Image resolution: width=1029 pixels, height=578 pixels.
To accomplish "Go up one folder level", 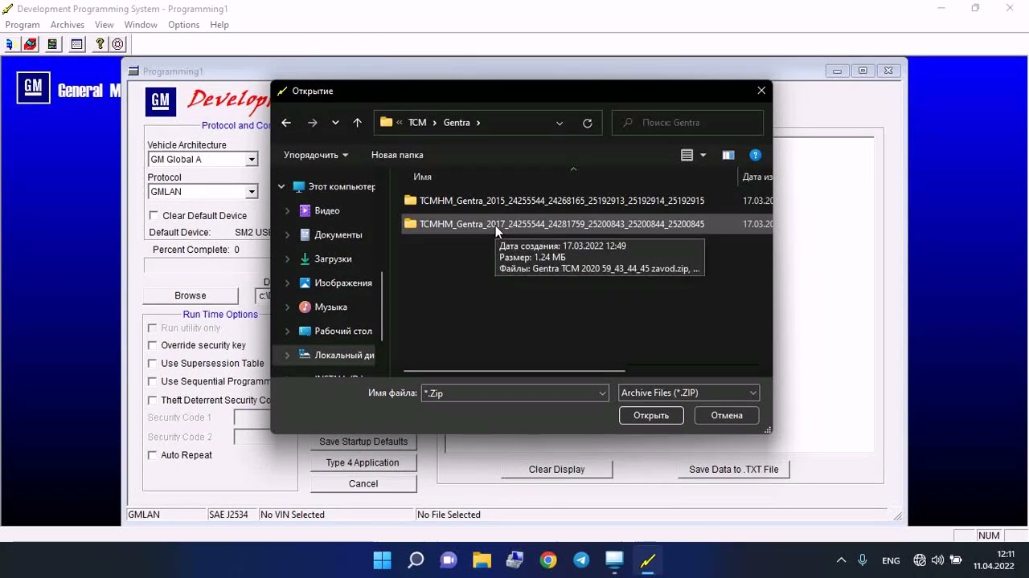I will 357,123.
